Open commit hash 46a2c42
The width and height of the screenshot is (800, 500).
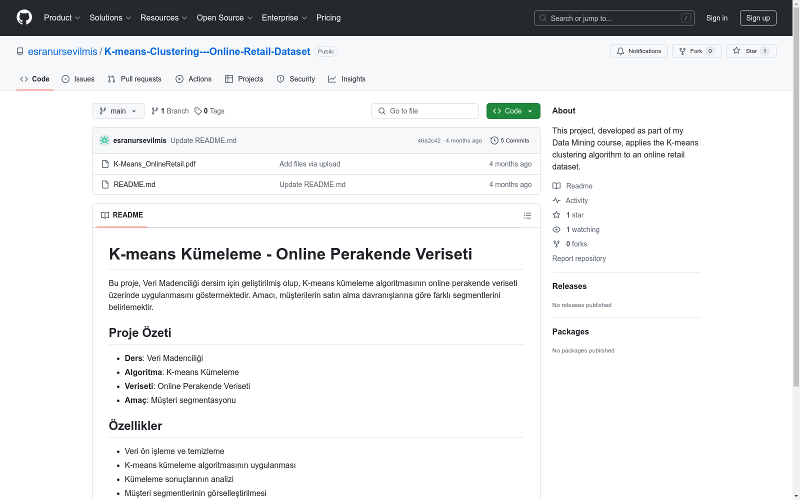click(x=429, y=140)
